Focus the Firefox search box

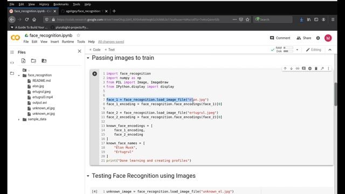coord(273,19)
